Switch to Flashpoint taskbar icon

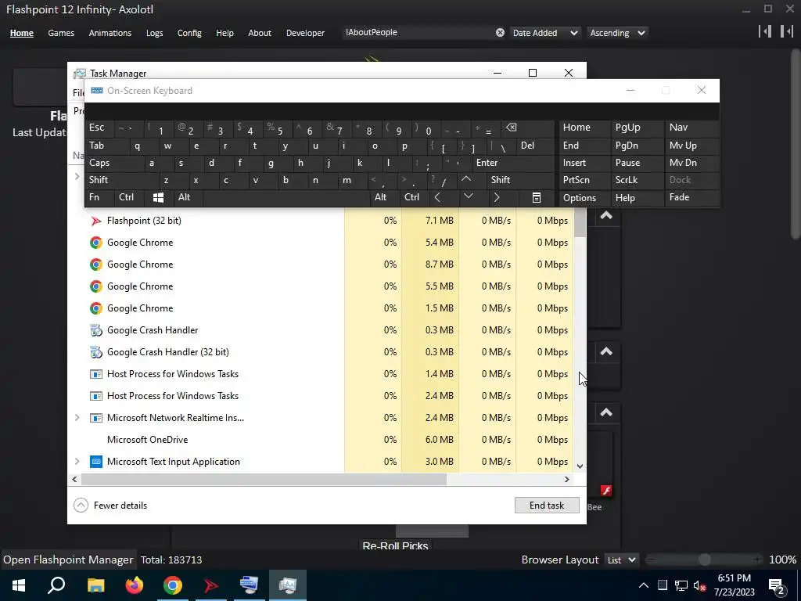pos(211,585)
